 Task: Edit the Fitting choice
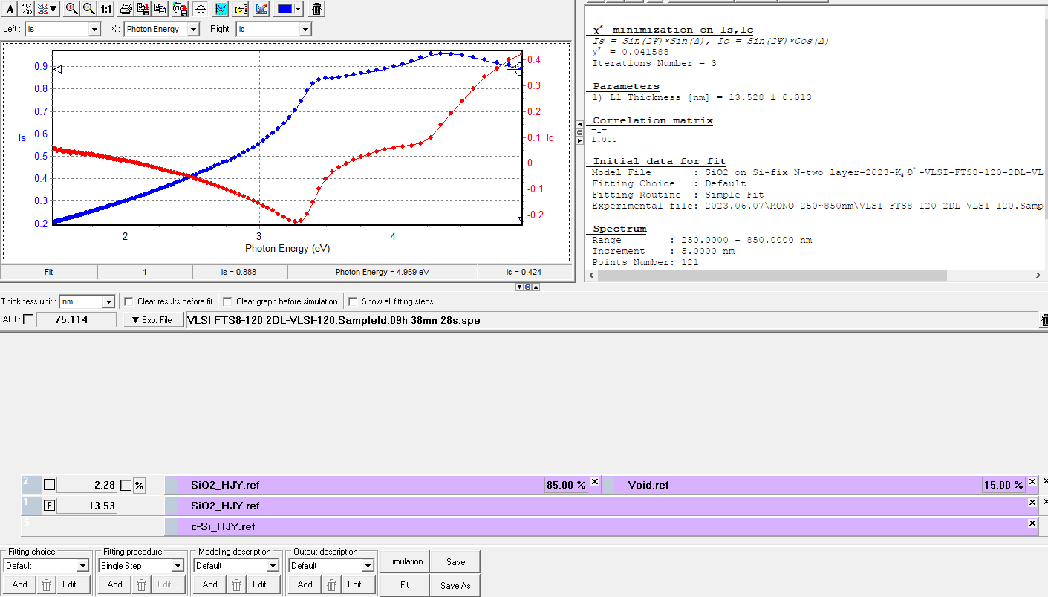(x=73, y=584)
